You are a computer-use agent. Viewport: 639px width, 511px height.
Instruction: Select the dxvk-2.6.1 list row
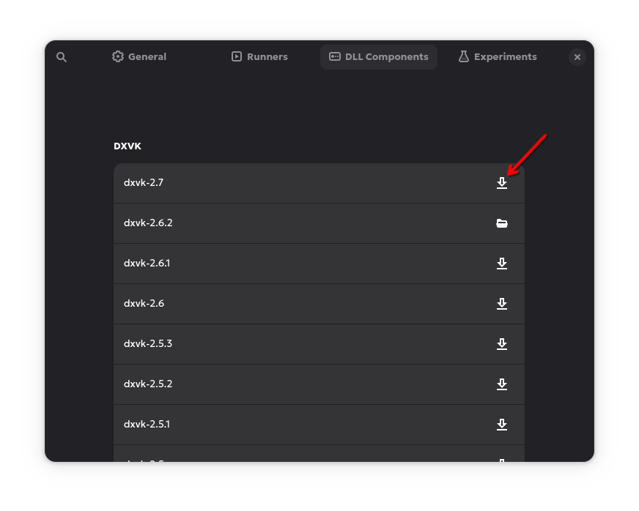point(147,264)
